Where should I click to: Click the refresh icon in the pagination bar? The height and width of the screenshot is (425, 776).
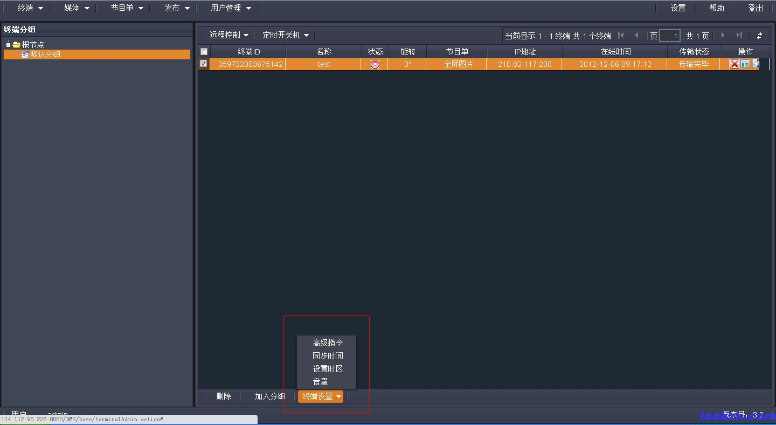click(x=759, y=36)
